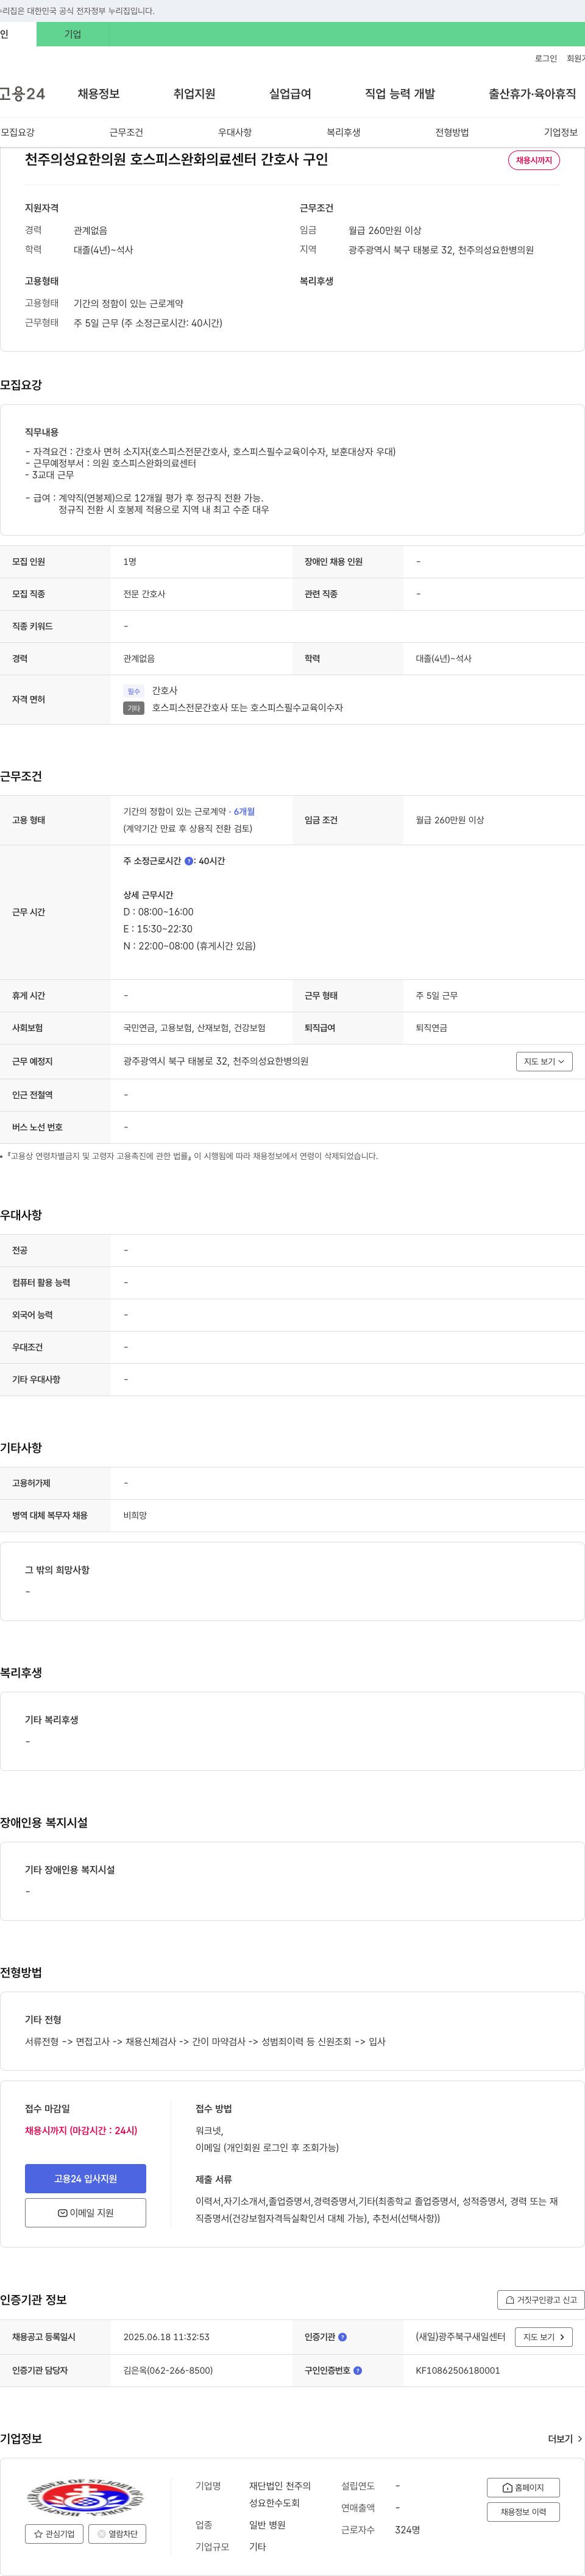Open the 취업지원 main menu
Screen dimensions: 585x2576
194,94
